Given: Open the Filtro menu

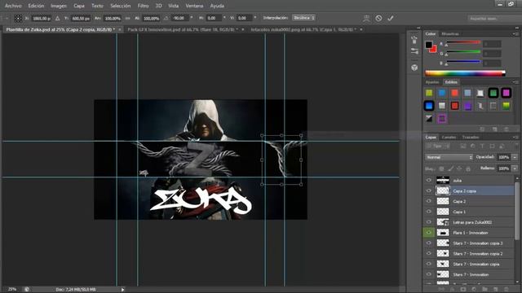Looking at the screenshot, I should pyautogui.click(x=144, y=6).
